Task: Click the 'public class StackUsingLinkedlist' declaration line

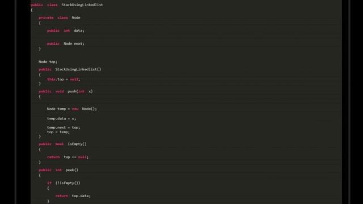Action: [x=67, y=5]
